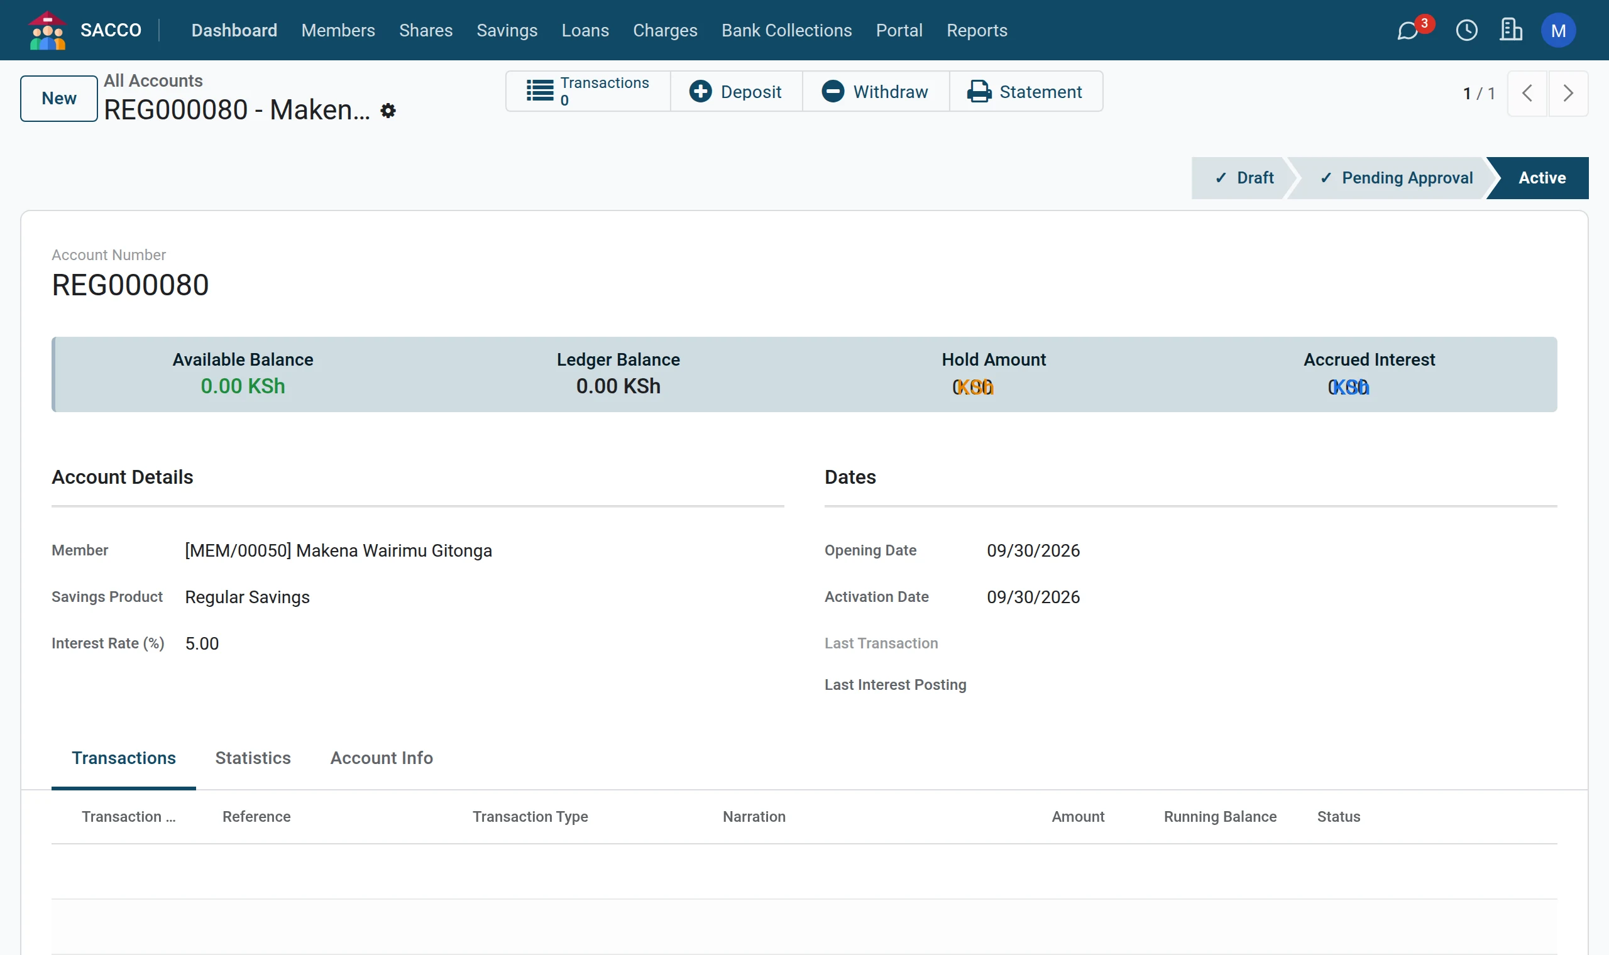1609x955 pixels.
Task: Sort by the Status column header
Action: [1339, 817]
